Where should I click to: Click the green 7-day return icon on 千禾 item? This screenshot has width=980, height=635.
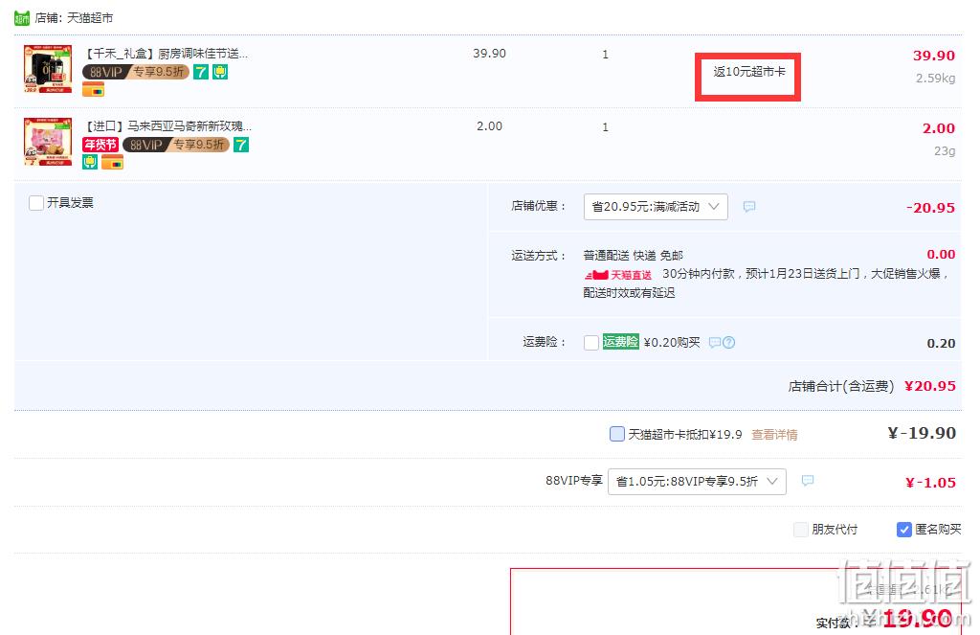coord(201,72)
